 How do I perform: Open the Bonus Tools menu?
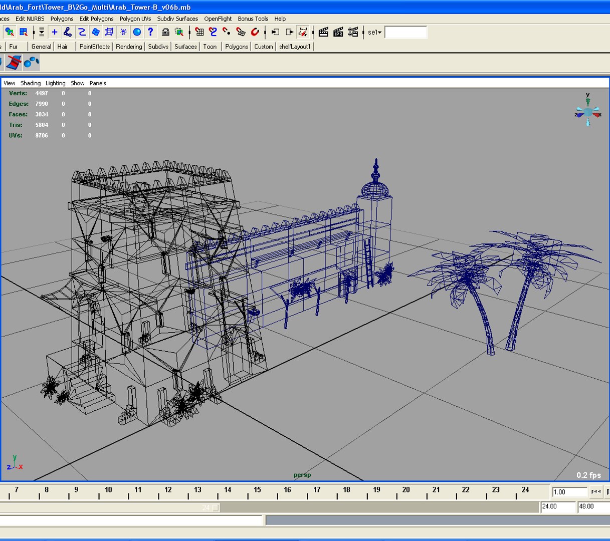coord(253,19)
